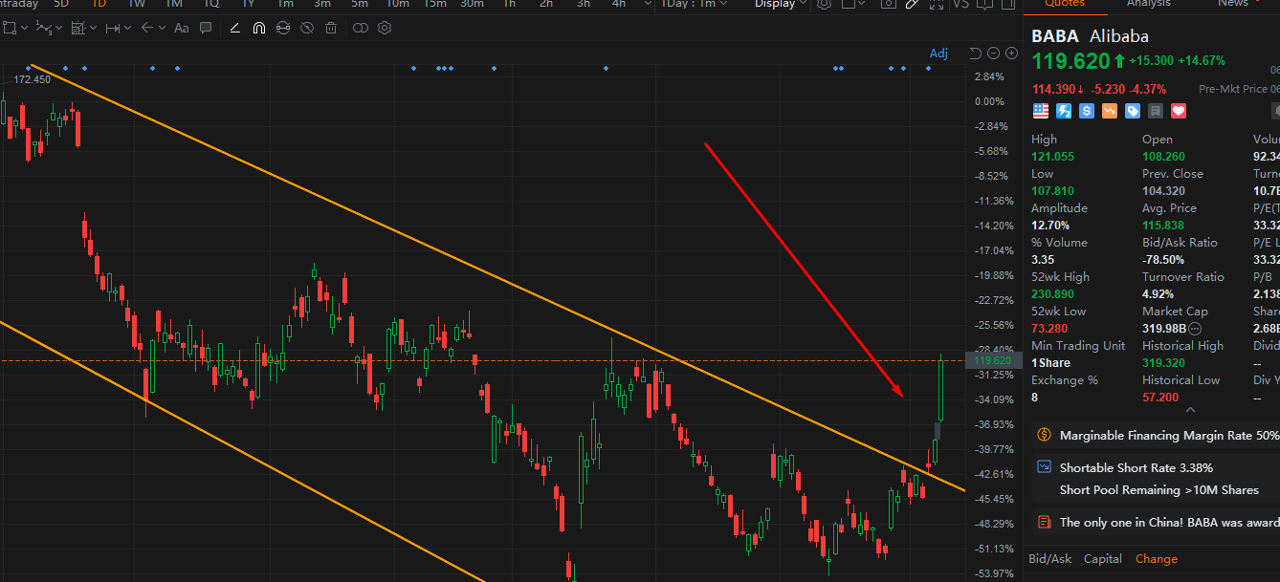The image size is (1280, 582).
Task: Open Market Cap details ellipsis icon
Action: pyautogui.click(x=1195, y=328)
